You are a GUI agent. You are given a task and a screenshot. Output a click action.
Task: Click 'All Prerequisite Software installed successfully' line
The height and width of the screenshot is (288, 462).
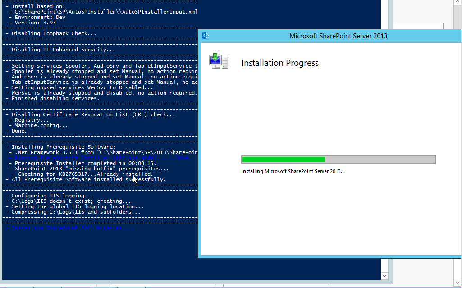pos(86,179)
